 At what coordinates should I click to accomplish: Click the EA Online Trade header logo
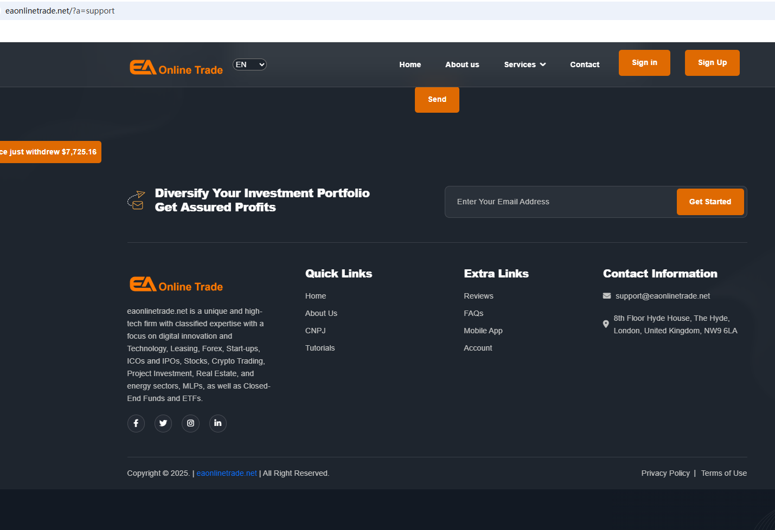tap(176, 67)
